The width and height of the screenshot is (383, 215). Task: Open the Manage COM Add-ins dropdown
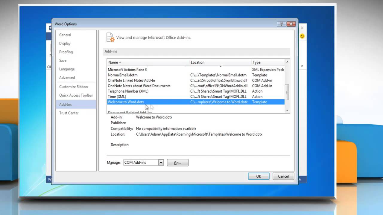click(x=161, y=162)
